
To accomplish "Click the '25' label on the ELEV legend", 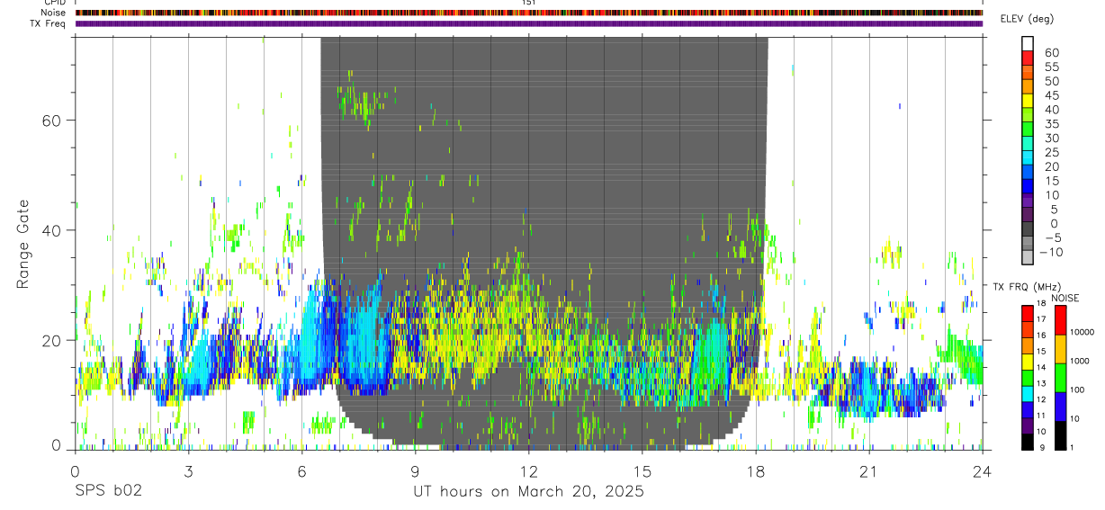I will pyautogui.click(x=1052, y=152).
